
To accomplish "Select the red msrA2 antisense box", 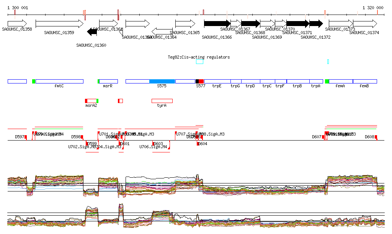I will 92,101.
